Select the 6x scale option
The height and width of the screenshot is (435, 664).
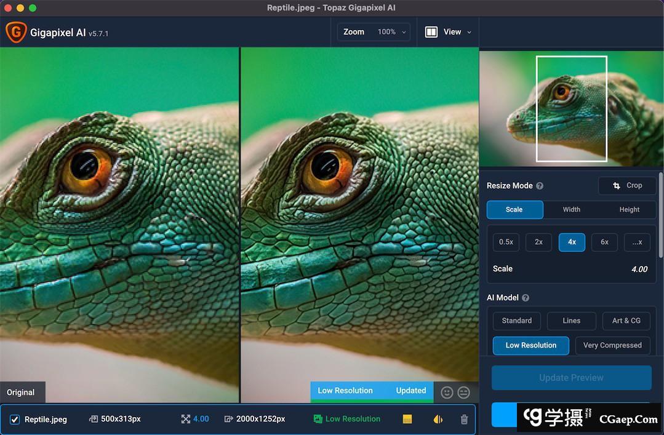tap(604, 242)
